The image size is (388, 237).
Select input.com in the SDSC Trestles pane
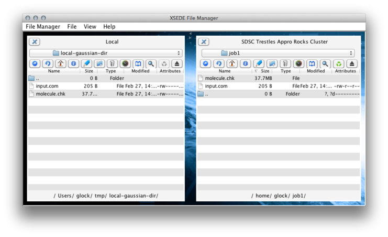point(279,86)
